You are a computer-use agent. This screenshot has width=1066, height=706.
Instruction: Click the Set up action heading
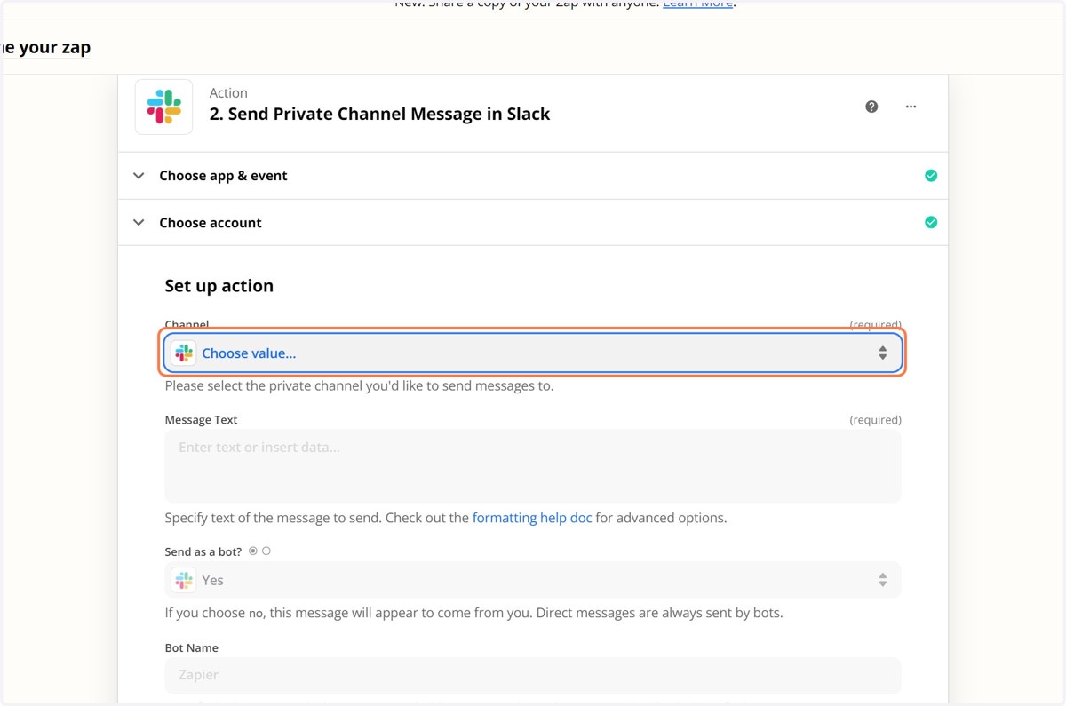(219, 286)
